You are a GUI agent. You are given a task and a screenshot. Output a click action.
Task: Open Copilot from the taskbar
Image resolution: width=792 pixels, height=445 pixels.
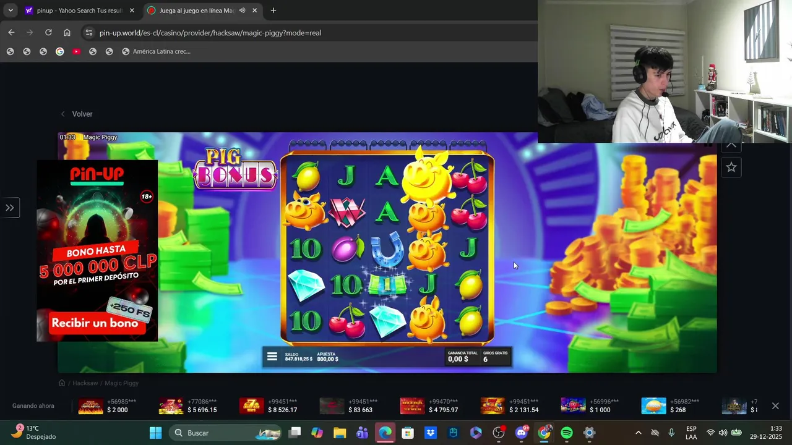pos(317,433)
